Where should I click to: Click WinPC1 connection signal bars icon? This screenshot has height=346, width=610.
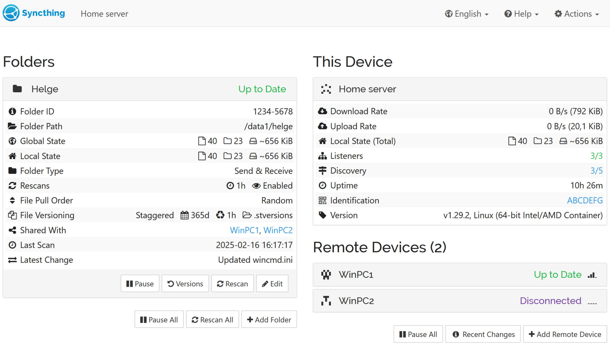[x=592, y=275]
